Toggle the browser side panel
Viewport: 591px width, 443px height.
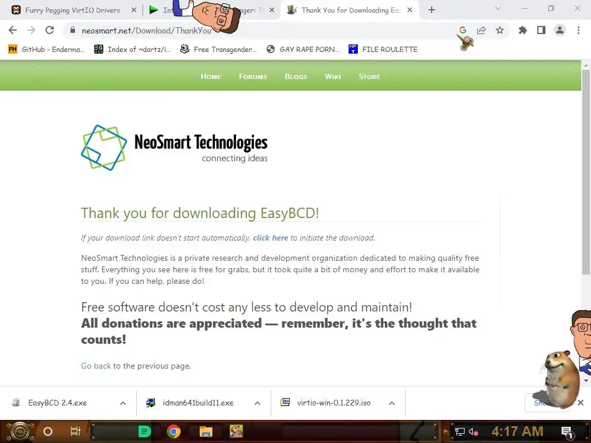[541, 30]
